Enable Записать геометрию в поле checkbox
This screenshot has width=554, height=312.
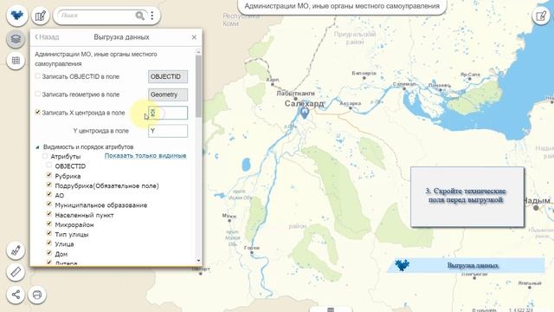(x=37, y=94)
